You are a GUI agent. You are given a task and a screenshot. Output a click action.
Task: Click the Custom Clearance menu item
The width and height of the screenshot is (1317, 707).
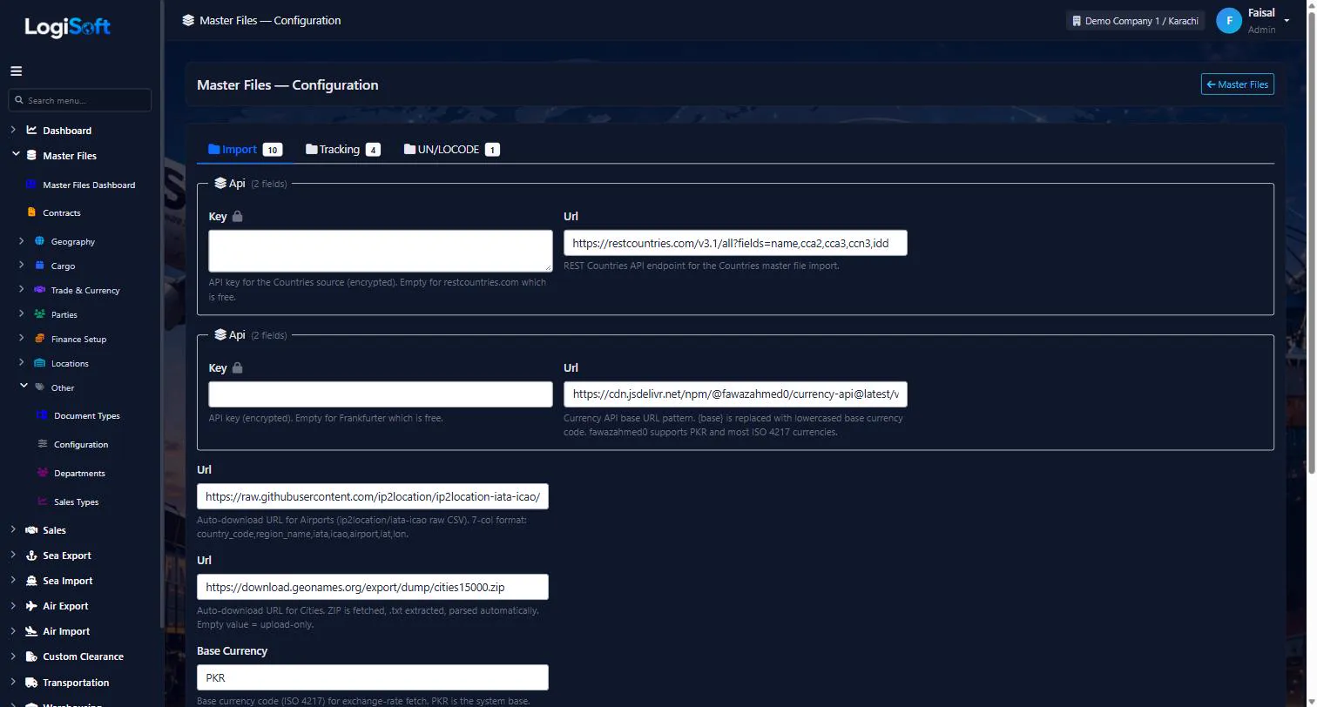(x=83, y=656)
